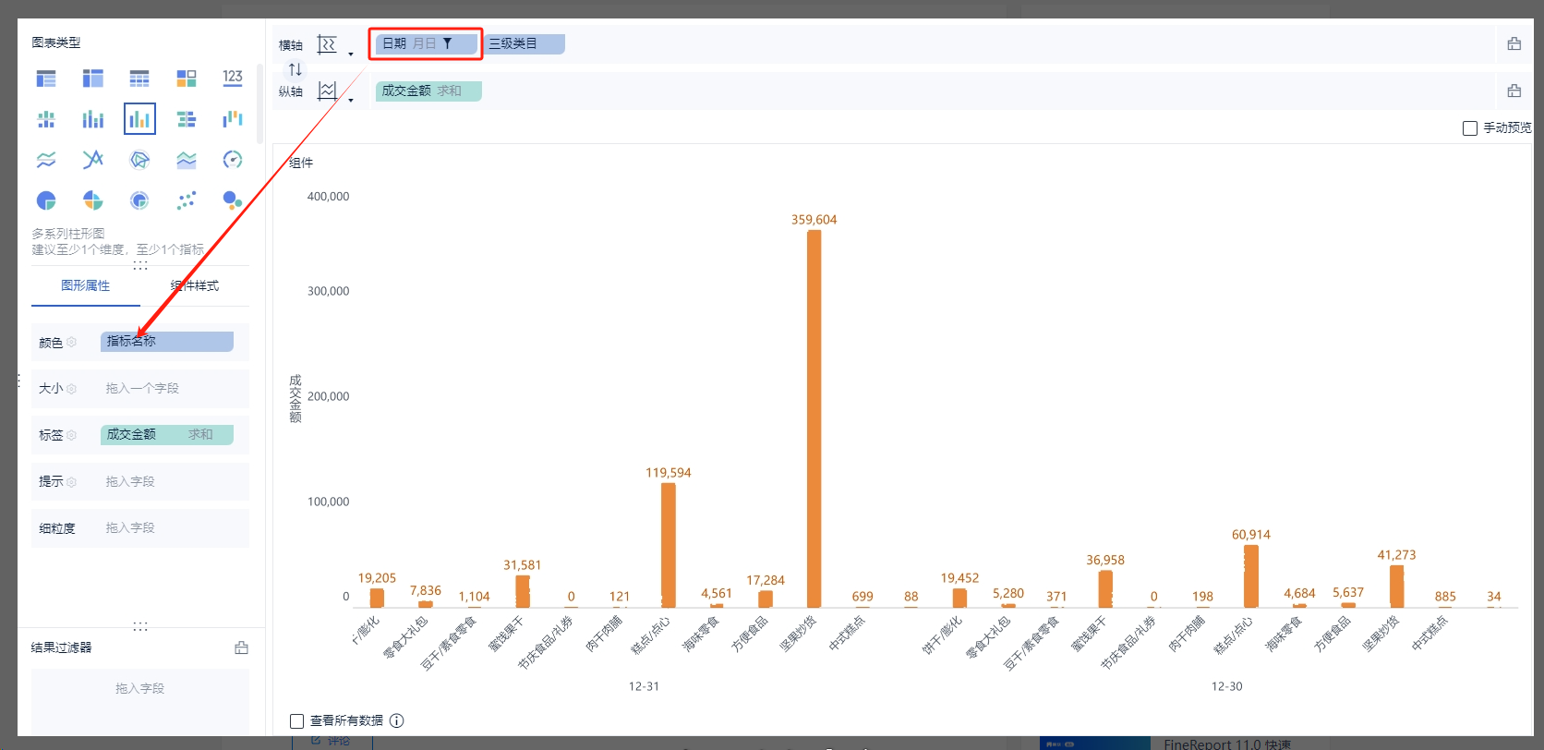Select the group table chart type icon
Viewport: 1544px width, 750px height.
46,79
